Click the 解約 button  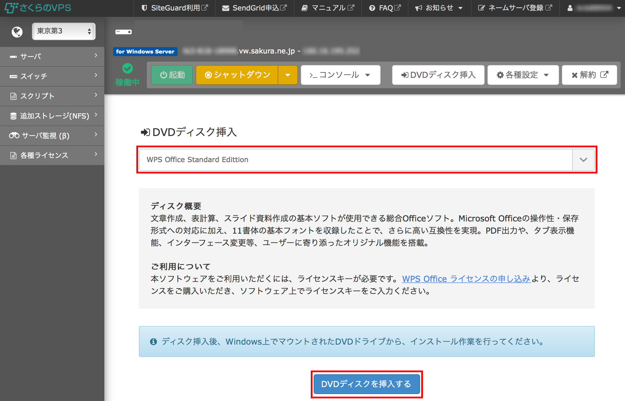click(589, 75)
